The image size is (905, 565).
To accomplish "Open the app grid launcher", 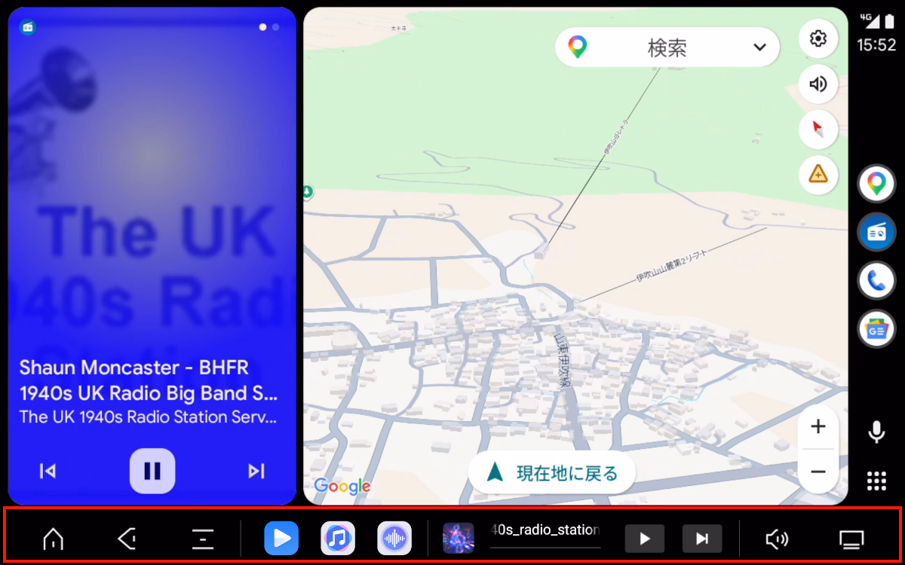I will click(876, 480).
